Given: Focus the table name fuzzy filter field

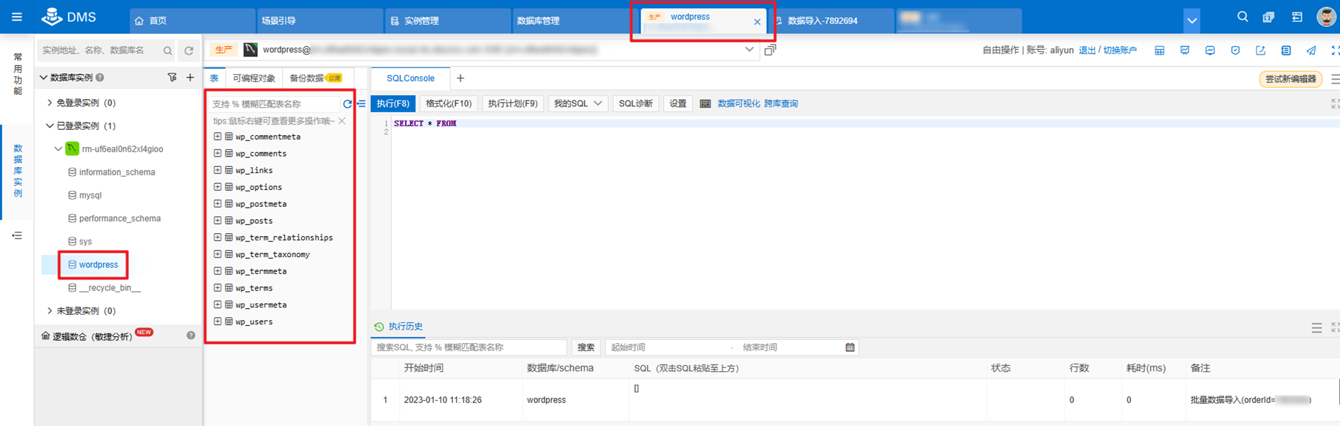Looking at the screenshot, I should pyautogui.click(x=274, y=104).
